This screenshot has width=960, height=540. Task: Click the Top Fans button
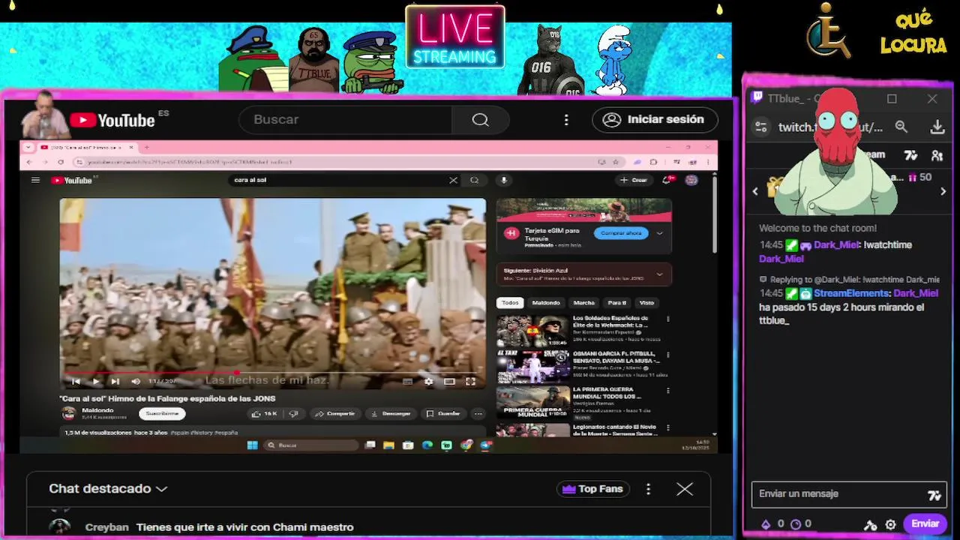(x=592, y=489)
